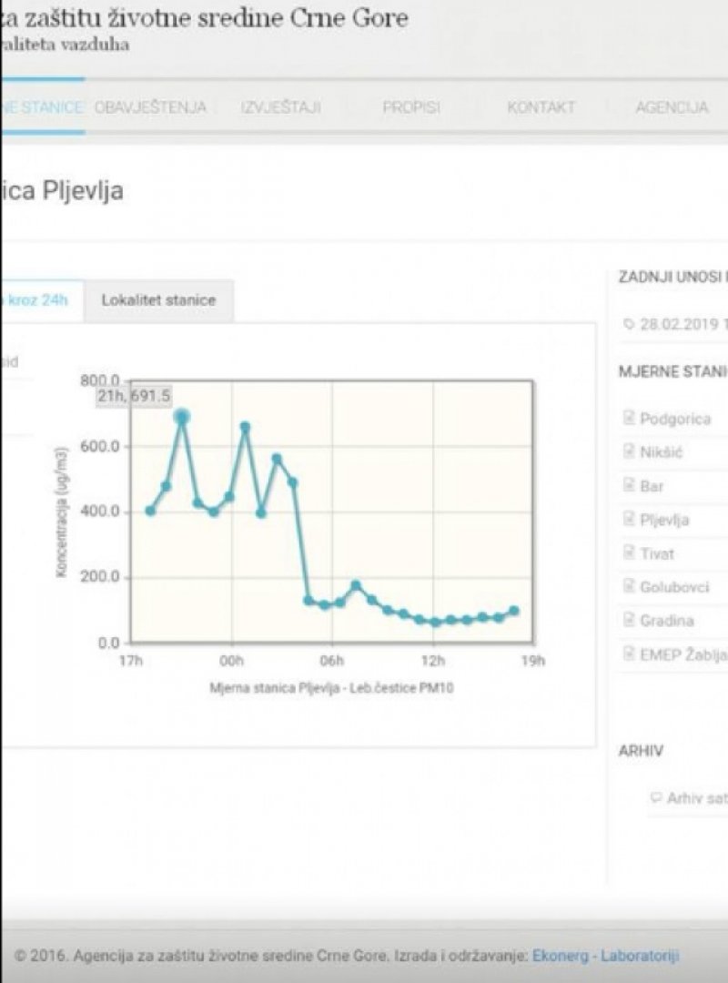Click the document icon beside Golubovci
This screenshot has width=728, height=983.
(628, 587)
